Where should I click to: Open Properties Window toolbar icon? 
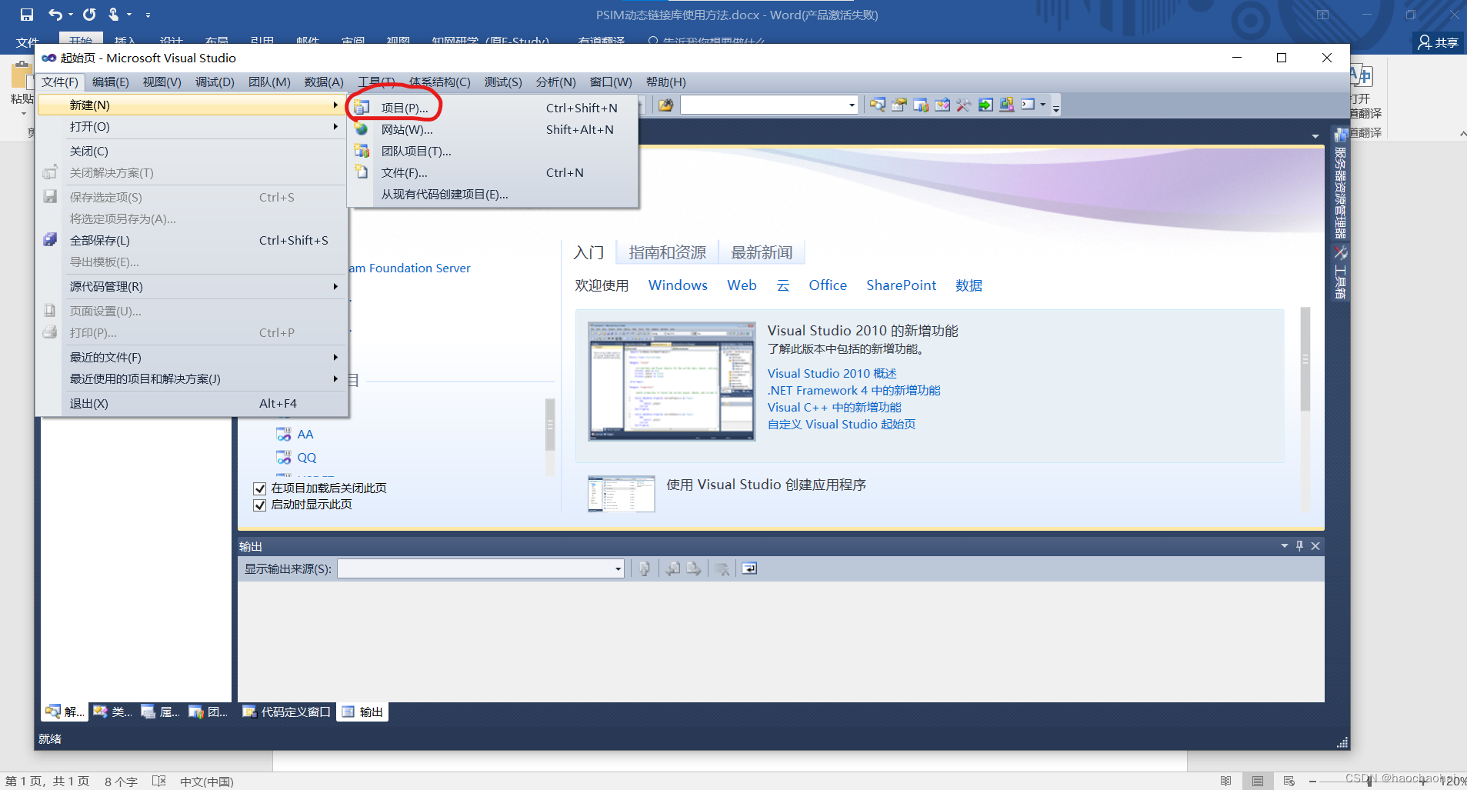point(899,105)
